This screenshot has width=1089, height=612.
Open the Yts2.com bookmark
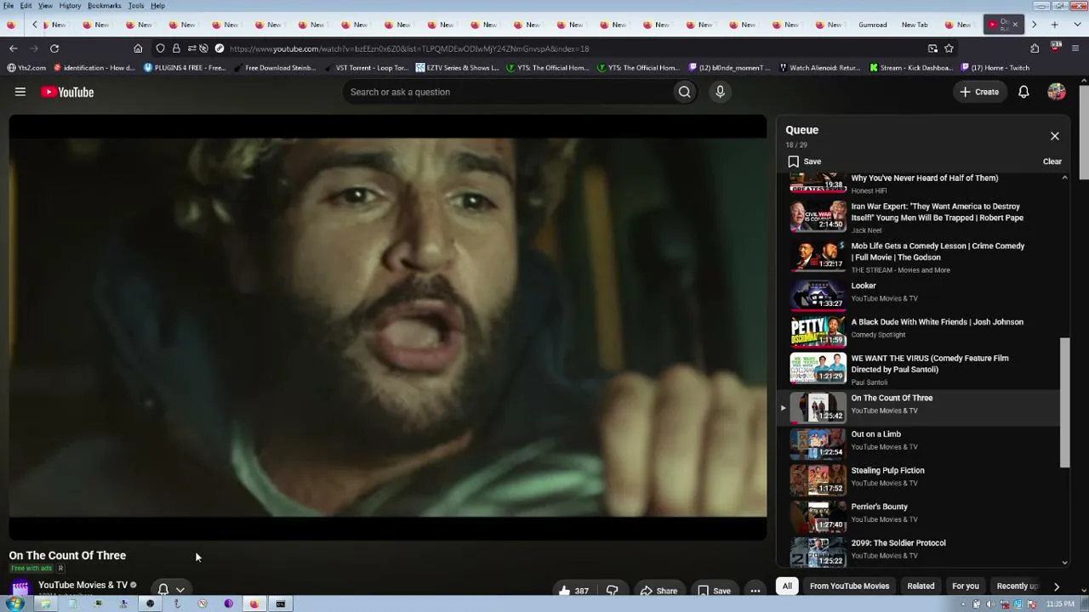[x=26, y=68]
